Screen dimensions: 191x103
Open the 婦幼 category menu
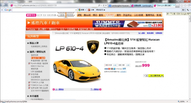tap(95, 15)
